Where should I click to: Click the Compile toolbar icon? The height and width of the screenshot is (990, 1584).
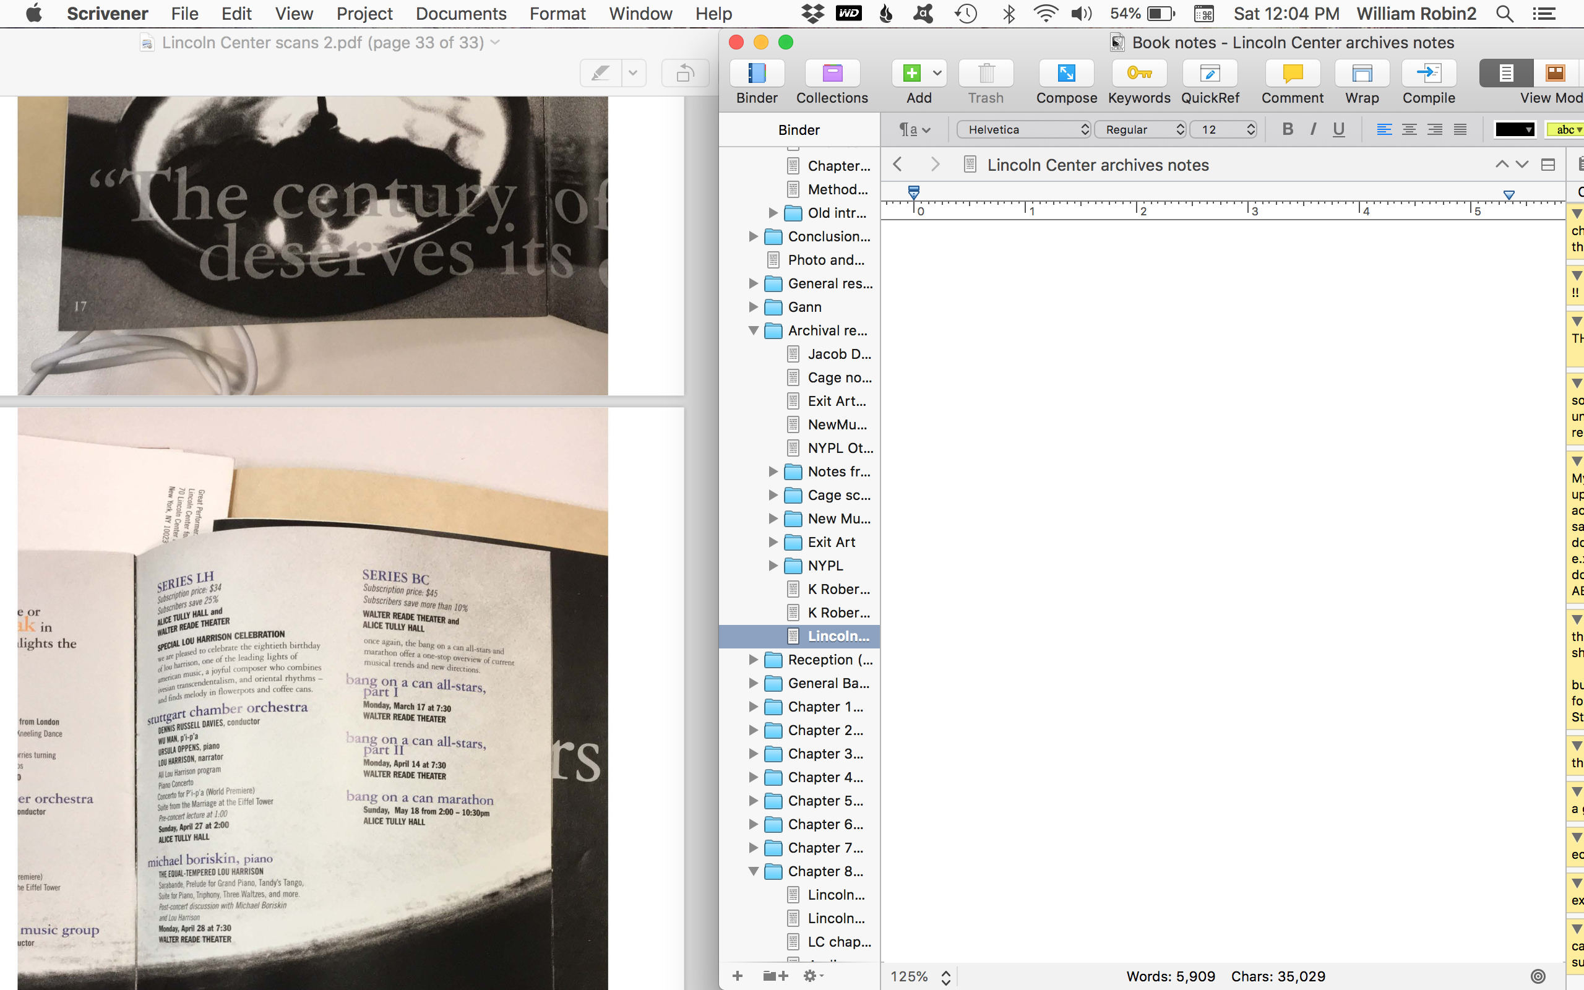[x=1428, y=74]
